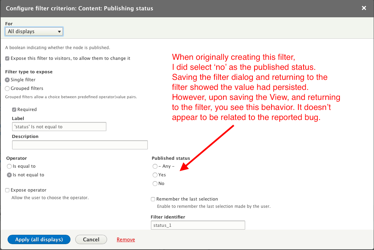The image size is (374, 250).
Task: Select dialog title 'Configure filter criterion: Content: Publishing status'
Action: coord(79,8)
